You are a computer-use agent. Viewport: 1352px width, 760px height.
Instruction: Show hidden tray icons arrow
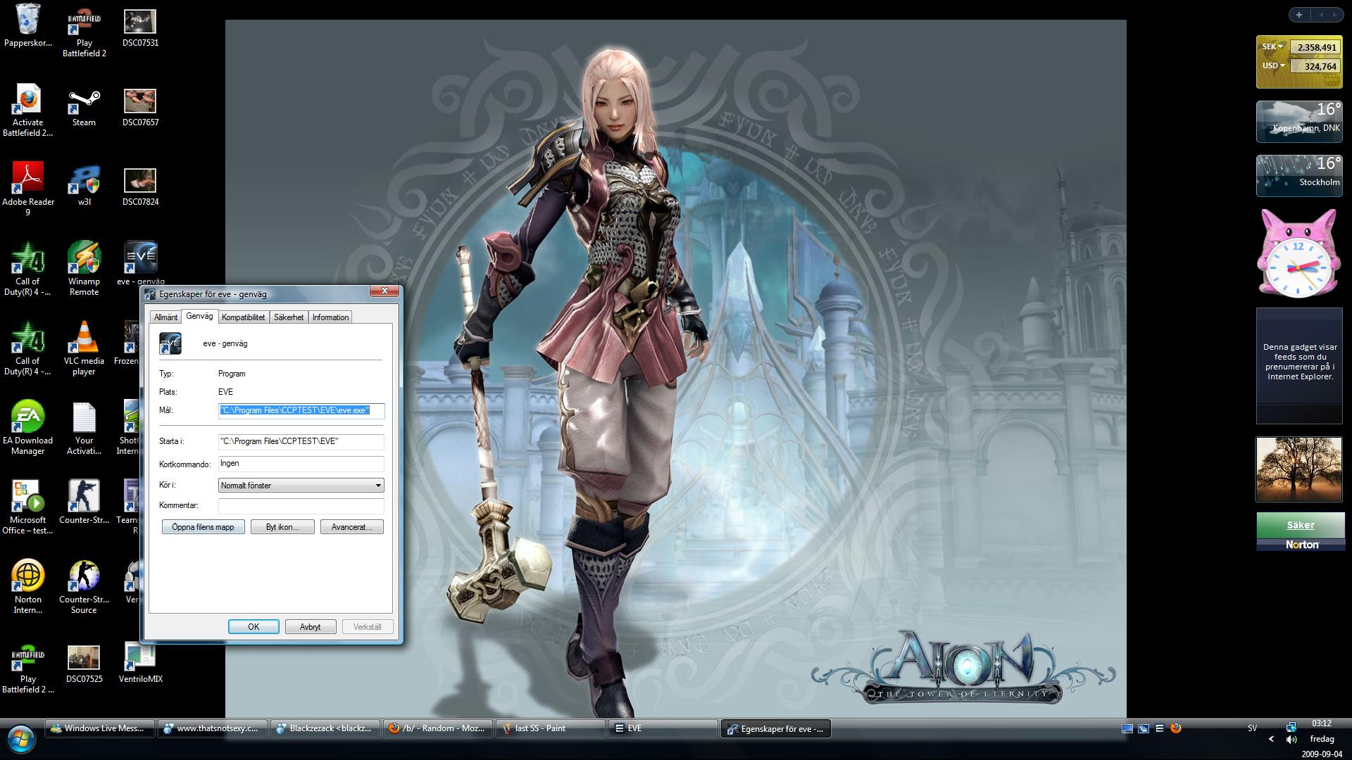click(1271, 739)
